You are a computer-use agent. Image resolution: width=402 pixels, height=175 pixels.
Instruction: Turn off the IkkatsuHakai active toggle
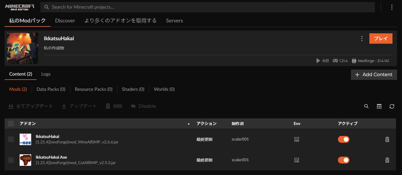(x=343, y=139)
